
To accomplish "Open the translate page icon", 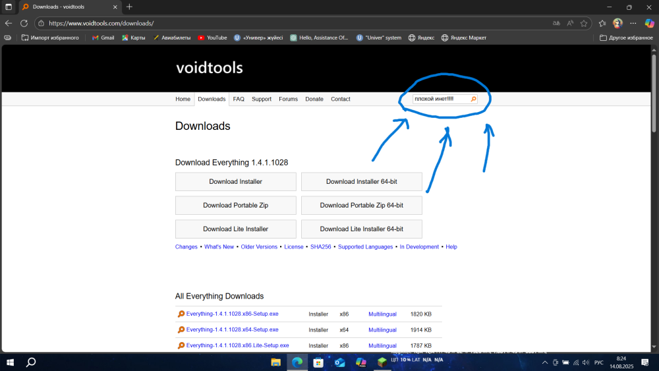I will tap(556, 23).
